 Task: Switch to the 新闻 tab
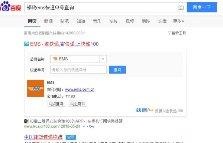[x=48, y=21]
